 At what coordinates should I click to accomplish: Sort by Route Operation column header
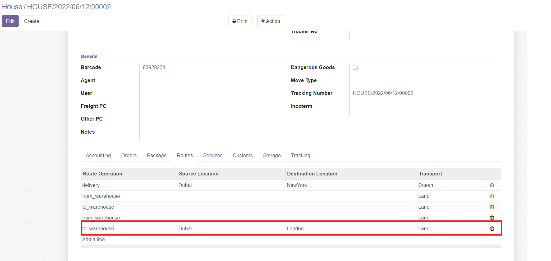(102, 174)
